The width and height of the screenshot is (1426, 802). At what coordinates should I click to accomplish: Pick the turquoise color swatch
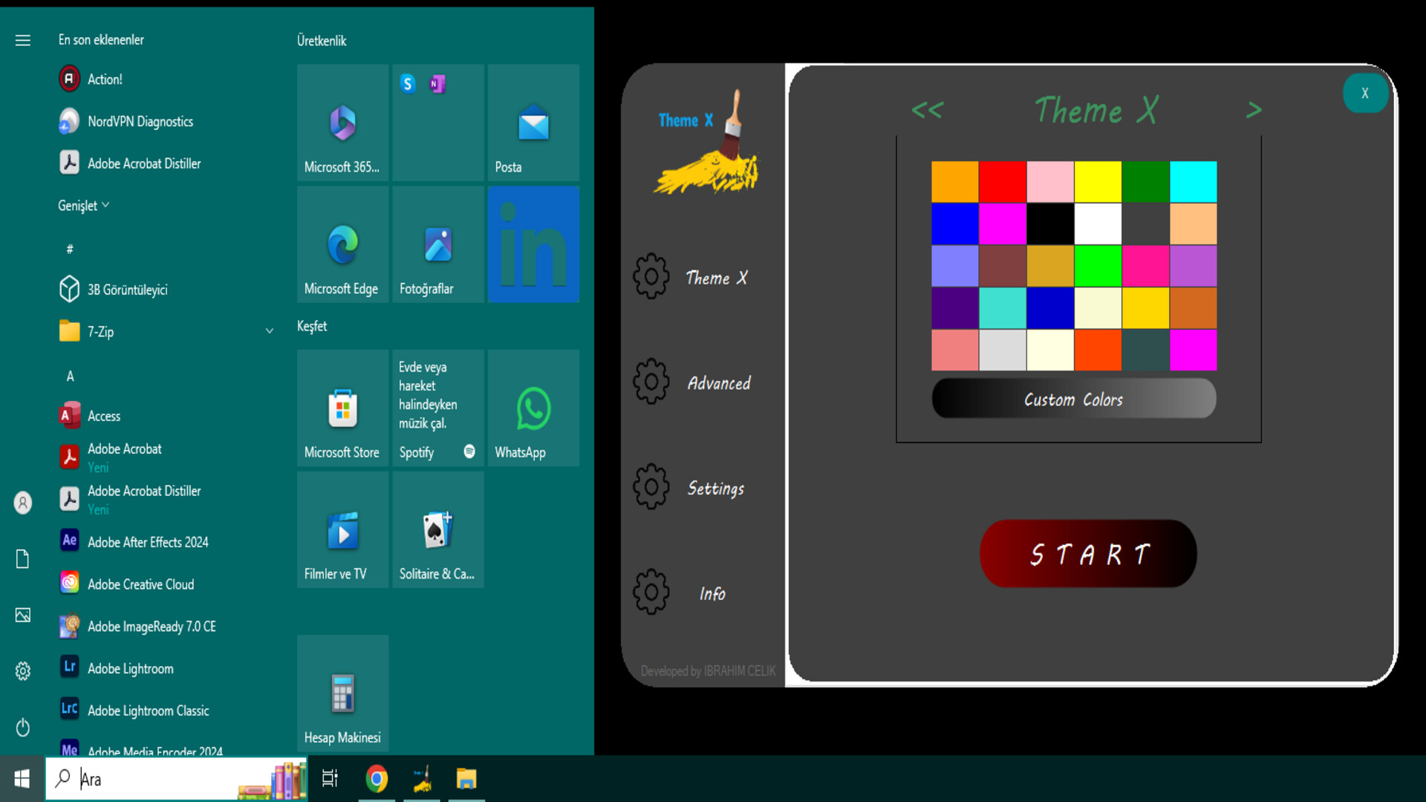(x=1002, y=308)
